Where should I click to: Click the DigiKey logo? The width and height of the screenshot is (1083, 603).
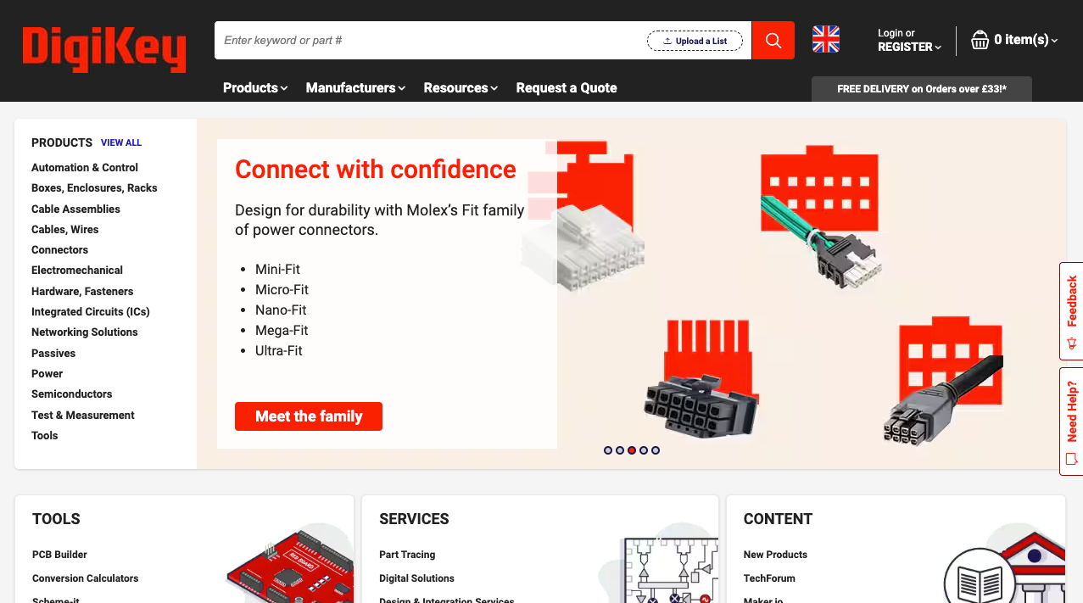pos(104,49)
